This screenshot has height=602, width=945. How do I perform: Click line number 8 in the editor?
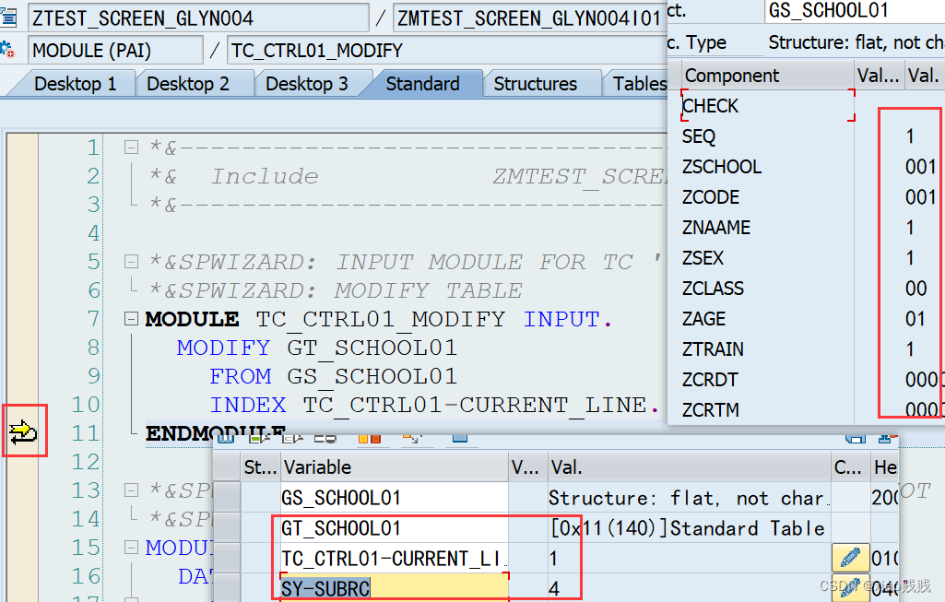[x=93, y=348]
